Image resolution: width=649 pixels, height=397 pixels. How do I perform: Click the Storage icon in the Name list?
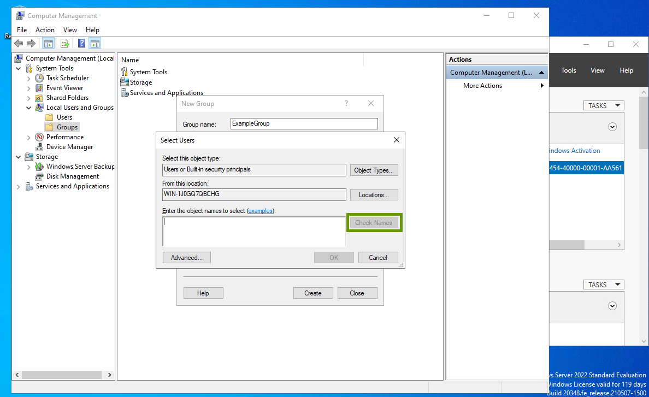point(125,82)
